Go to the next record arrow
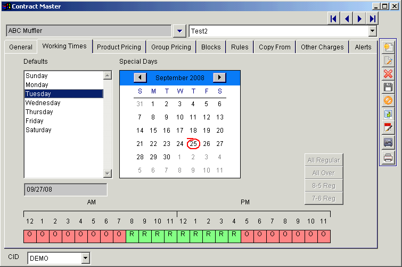 click(359, 19)
